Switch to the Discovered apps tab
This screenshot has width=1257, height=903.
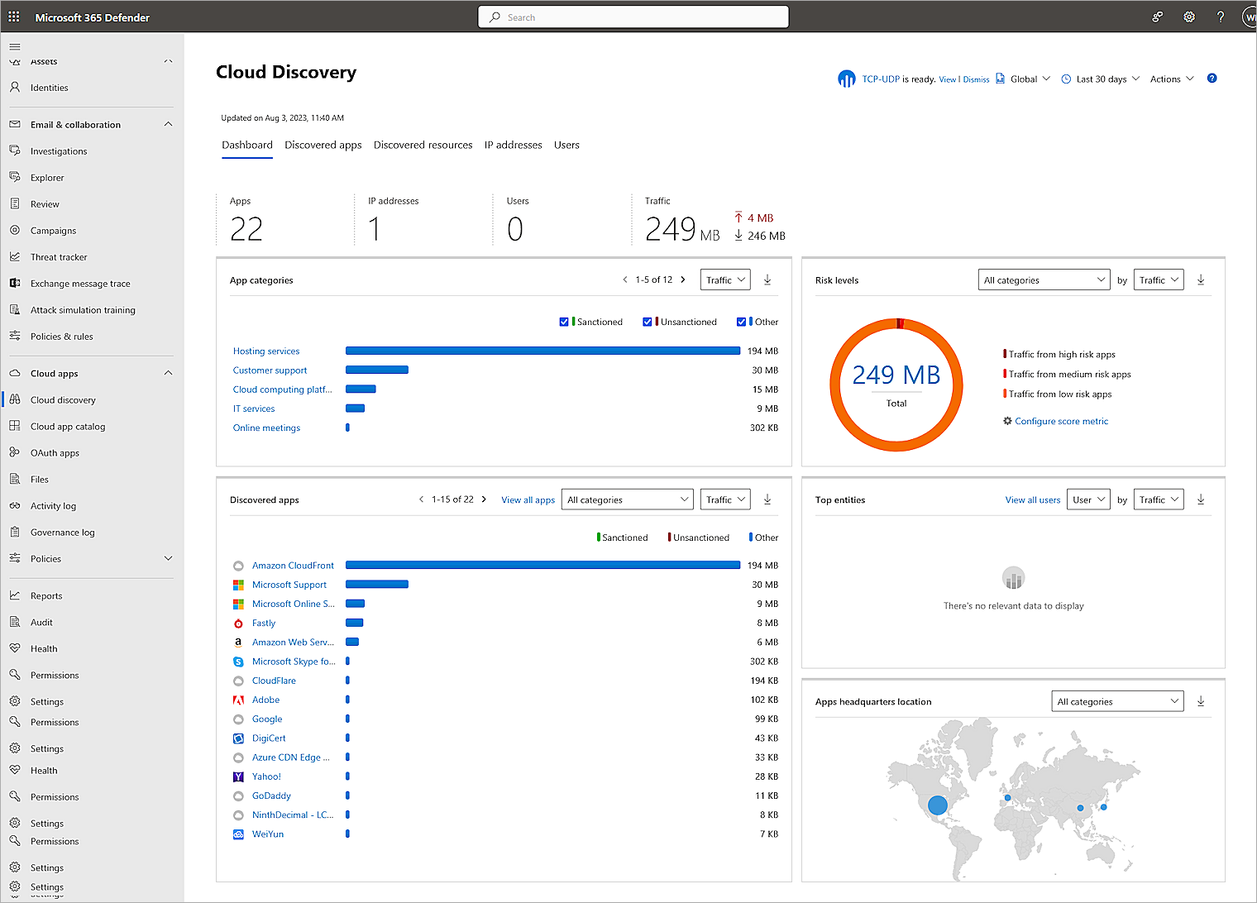(323, 145)
